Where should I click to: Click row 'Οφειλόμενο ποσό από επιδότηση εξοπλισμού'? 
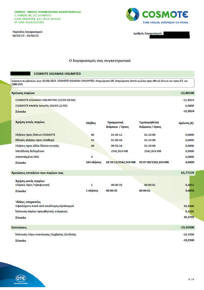click(105, 206)
